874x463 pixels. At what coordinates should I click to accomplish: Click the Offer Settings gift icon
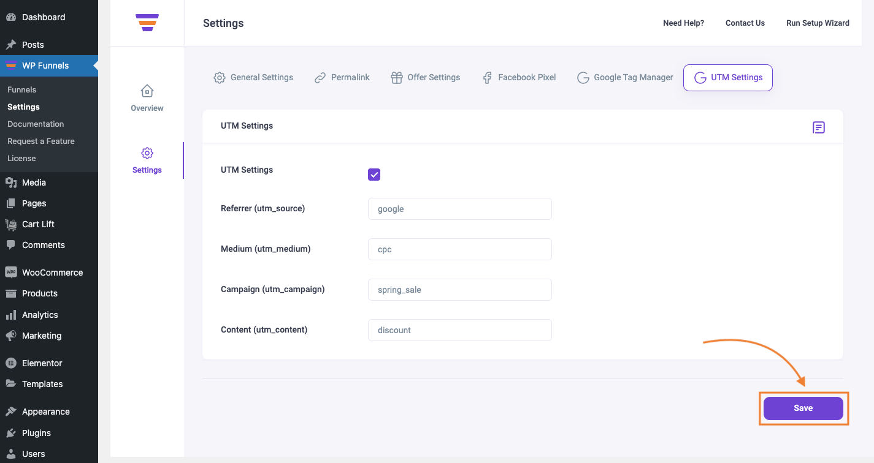tap(396, 78)
